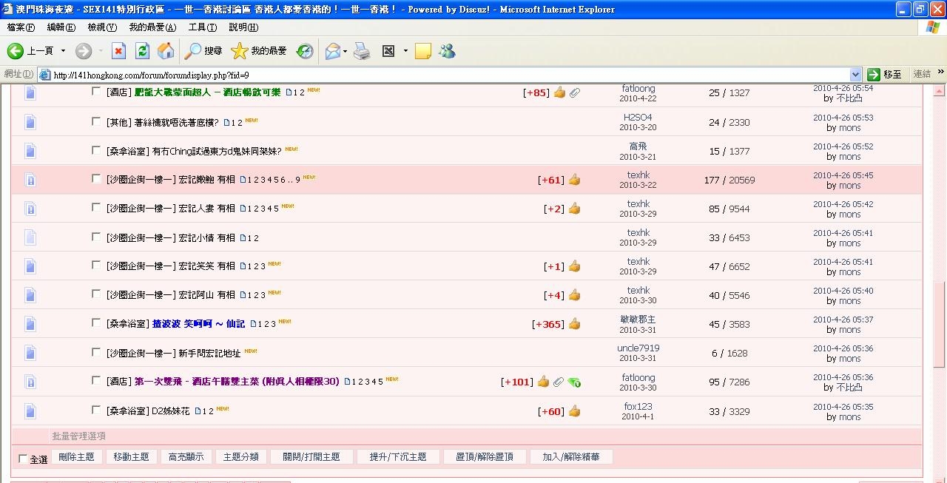Click the 刪除主題 button
947x483 pixels.
pos(76,457)
